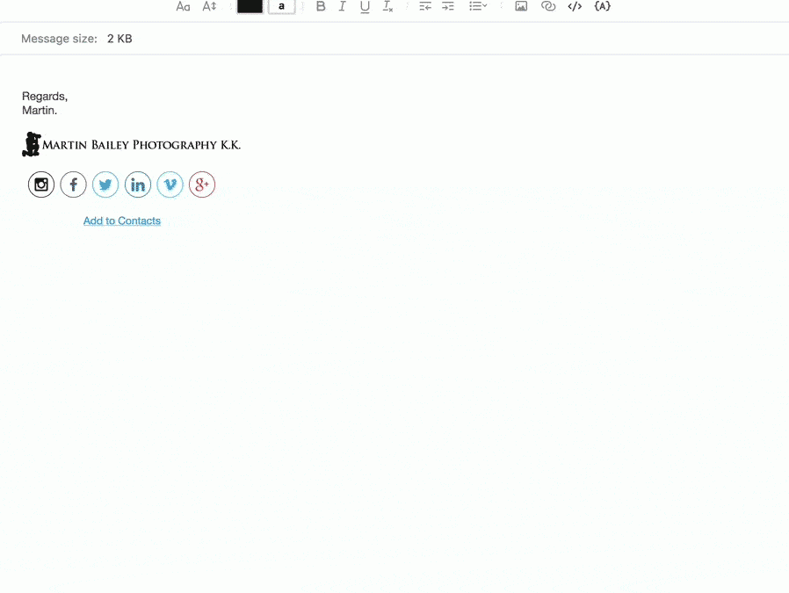Toggle underline formatting
Screen dimensions: 789x593
[365, 6]
